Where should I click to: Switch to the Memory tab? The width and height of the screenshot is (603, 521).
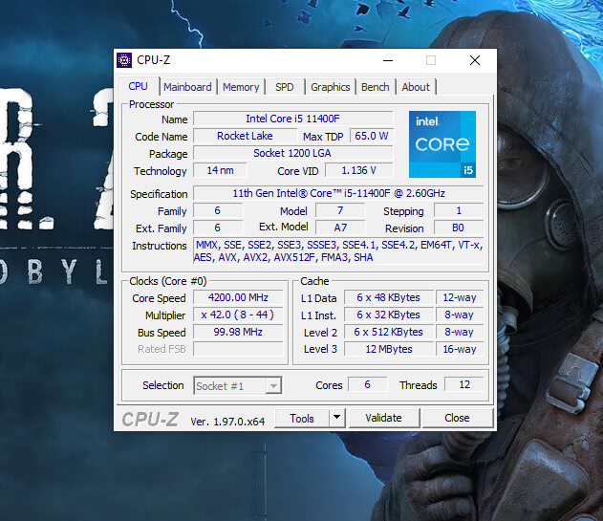[x=241, y=87]
